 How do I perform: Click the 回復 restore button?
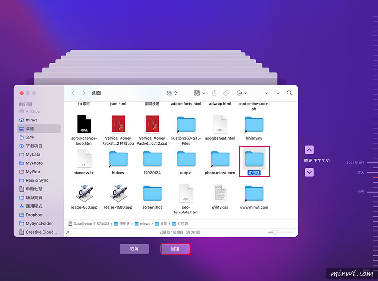pyautogui.click(x=175, y=249)
